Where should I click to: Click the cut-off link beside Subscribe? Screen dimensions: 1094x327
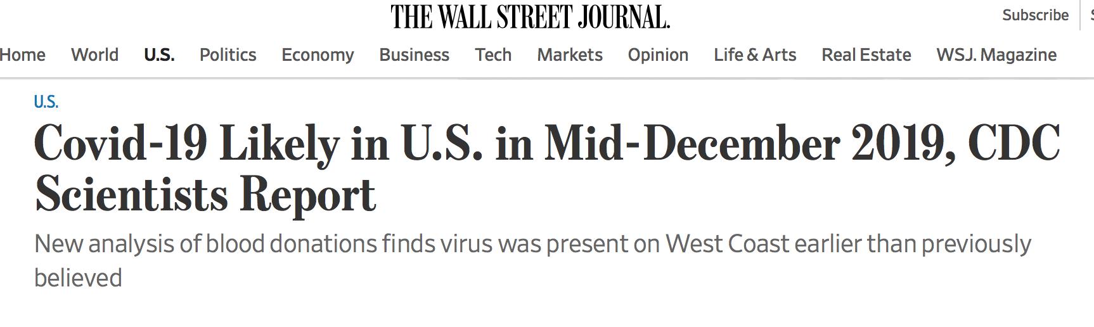[x=1091, y=15]
